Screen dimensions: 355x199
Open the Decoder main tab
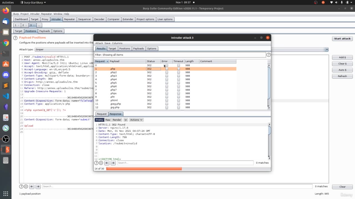(99, 19)
